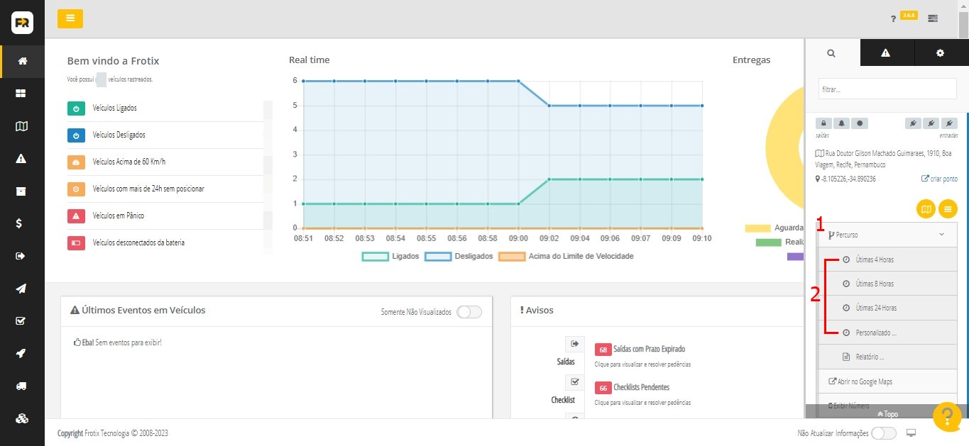
Task: Click the warning triangle icon in sidebar
Action: pos(22,158)
